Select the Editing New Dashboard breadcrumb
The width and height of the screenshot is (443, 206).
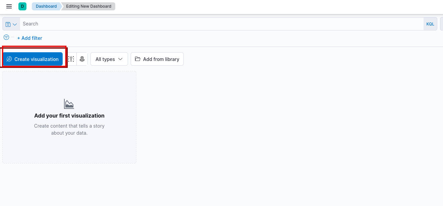[88, 6]
